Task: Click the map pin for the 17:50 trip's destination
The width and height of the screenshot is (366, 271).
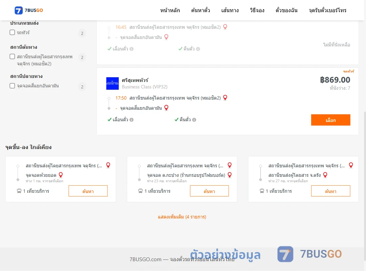Action: [166, 108]
